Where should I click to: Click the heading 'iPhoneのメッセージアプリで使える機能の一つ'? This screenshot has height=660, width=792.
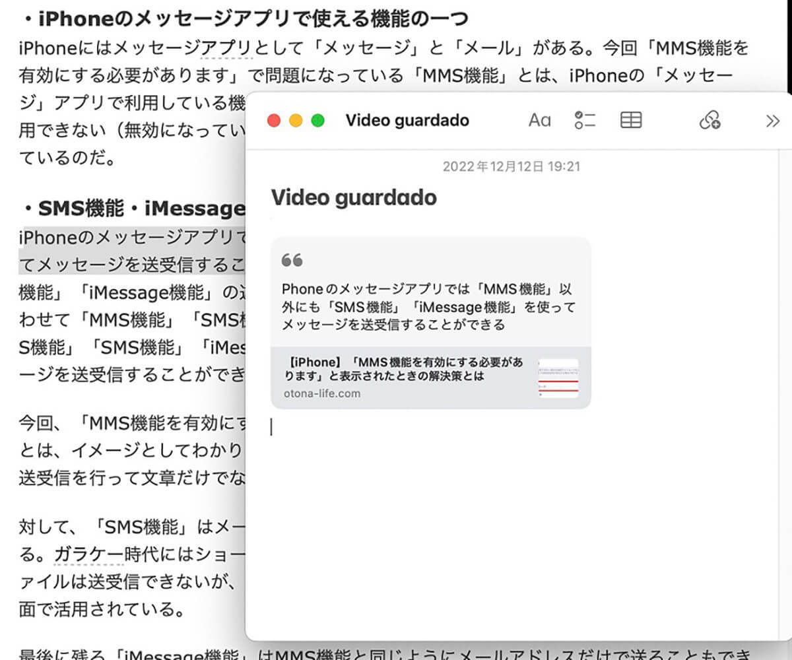click(255, 17)
